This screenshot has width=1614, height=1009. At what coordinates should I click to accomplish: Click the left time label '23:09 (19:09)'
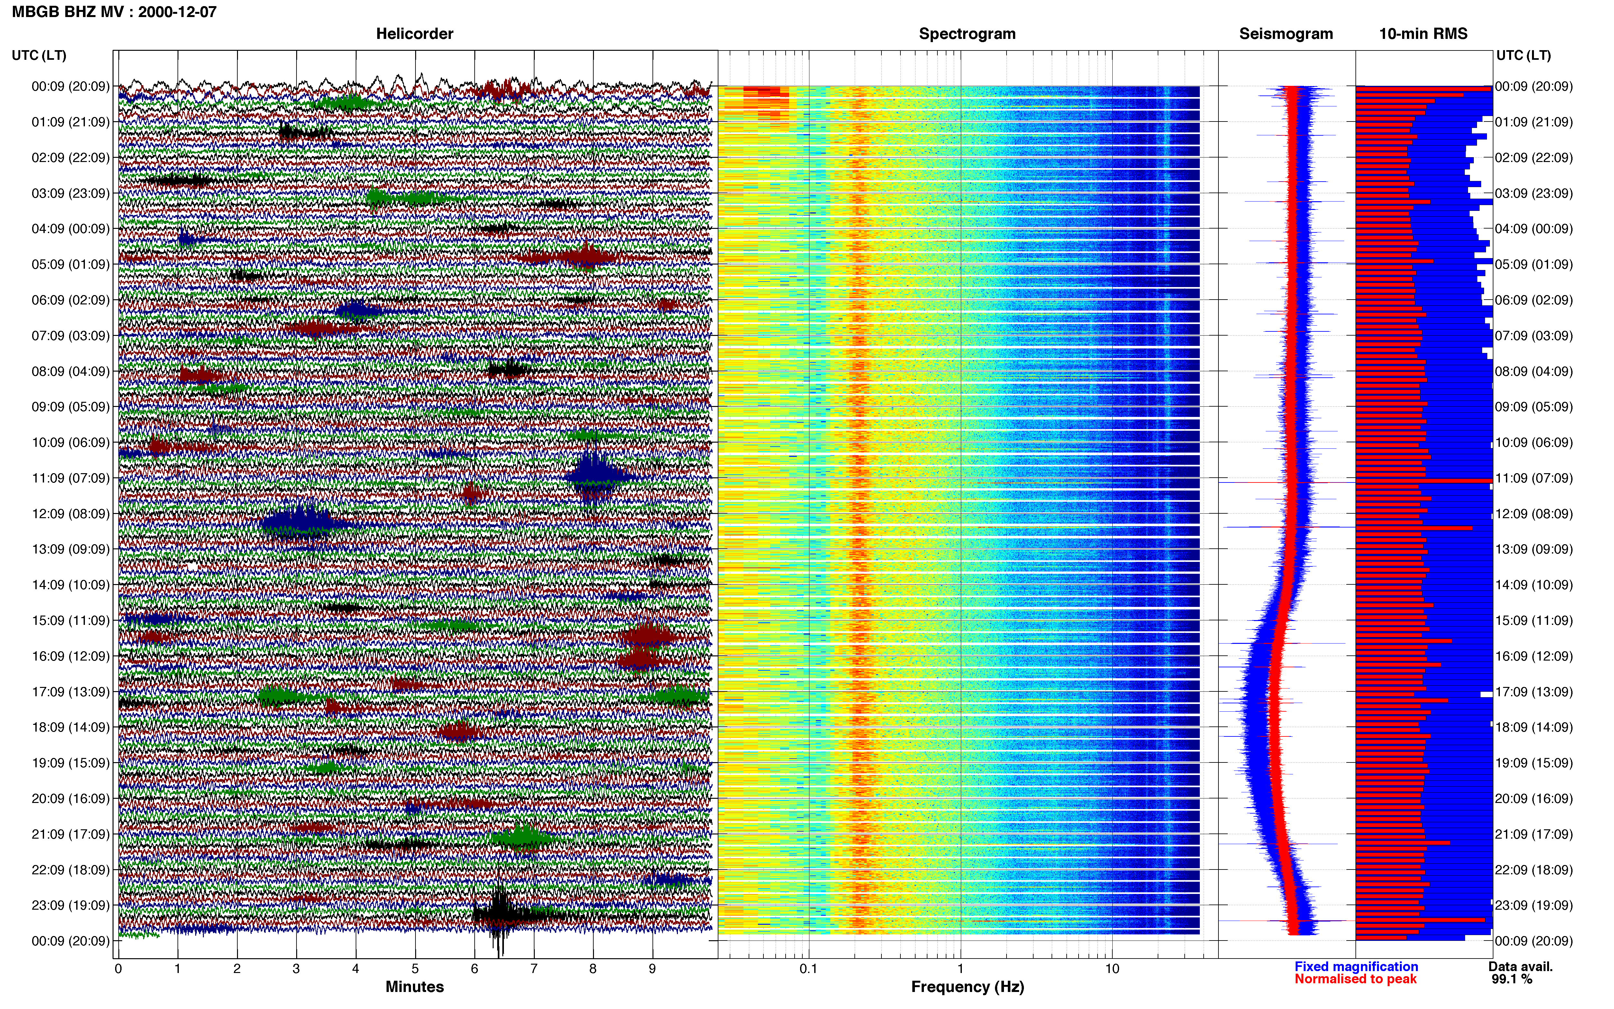point(70,905)
